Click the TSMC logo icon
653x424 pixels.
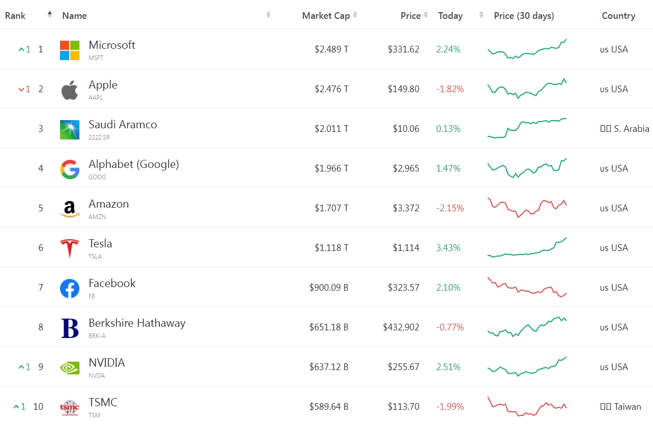pos(70,408)
